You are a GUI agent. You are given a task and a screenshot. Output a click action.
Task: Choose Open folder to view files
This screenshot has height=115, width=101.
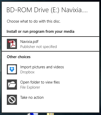(x=40, y=82)
